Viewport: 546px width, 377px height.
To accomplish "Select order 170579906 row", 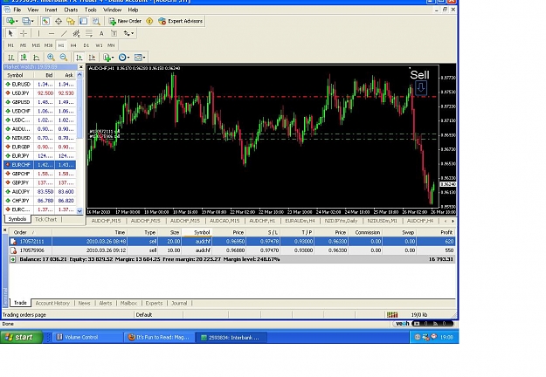I will (x=232, y=250).
